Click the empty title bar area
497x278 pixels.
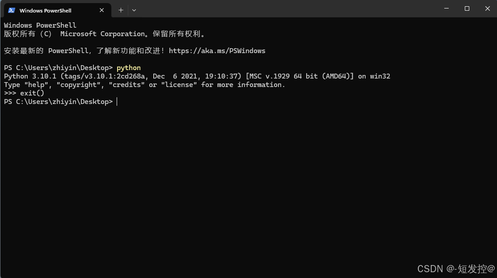pos(268,8)
